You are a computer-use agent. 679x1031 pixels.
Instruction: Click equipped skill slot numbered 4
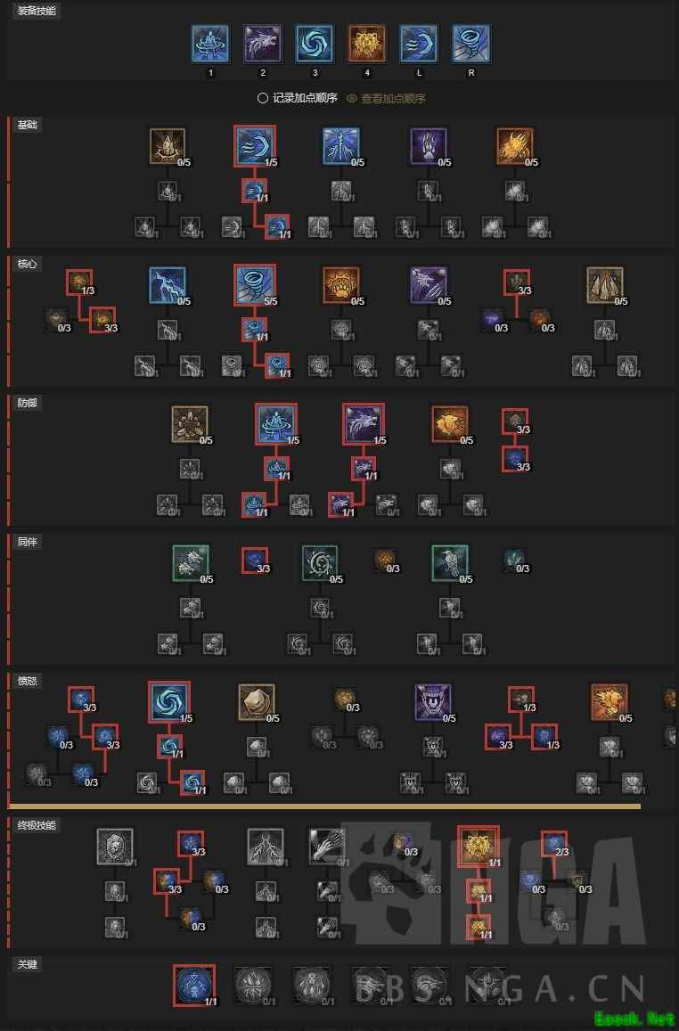(x=367, y=44)
